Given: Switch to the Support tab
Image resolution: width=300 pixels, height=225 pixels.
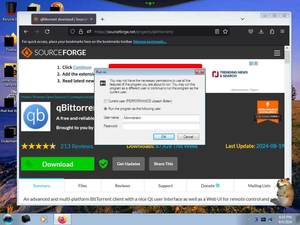Looking at the screenshot, I should (x=165, y=186).
